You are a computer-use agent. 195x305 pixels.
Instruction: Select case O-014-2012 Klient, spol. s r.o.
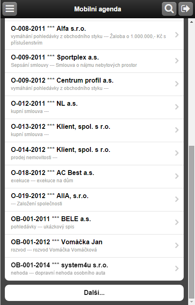[94, 154]
